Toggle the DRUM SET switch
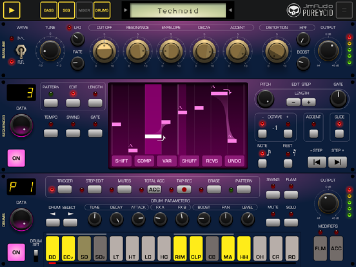 [x=36, y=255]
